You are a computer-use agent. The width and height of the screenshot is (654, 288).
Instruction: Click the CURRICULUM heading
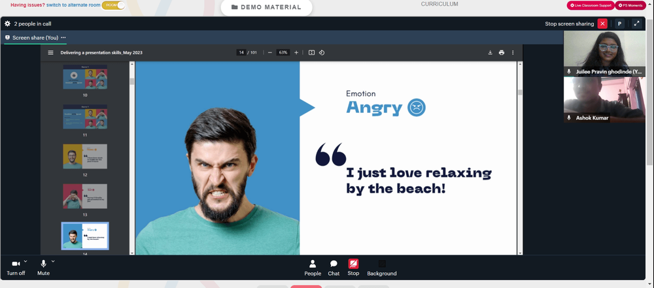point(439,4)
